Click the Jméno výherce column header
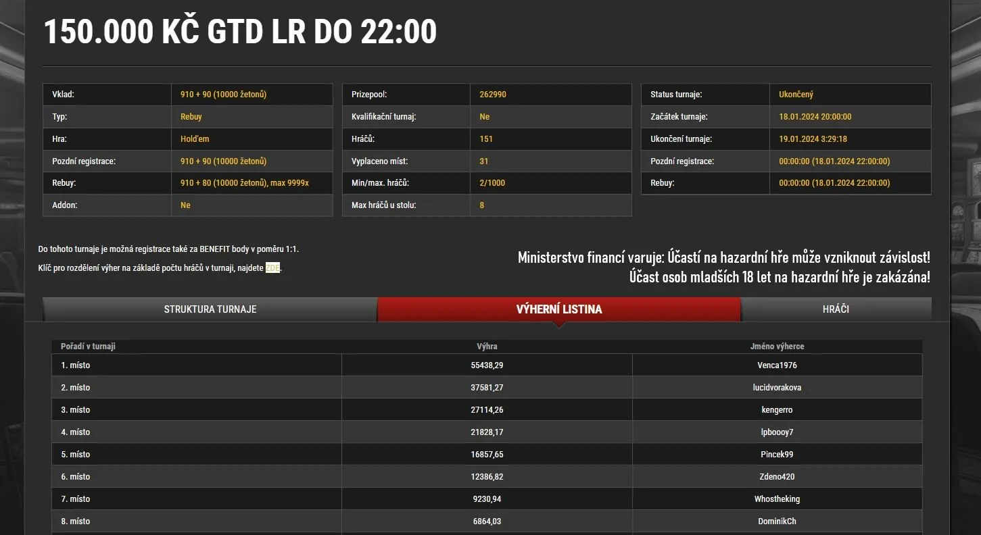The height and width of the screenshot is (535, 981). [777, 347]
